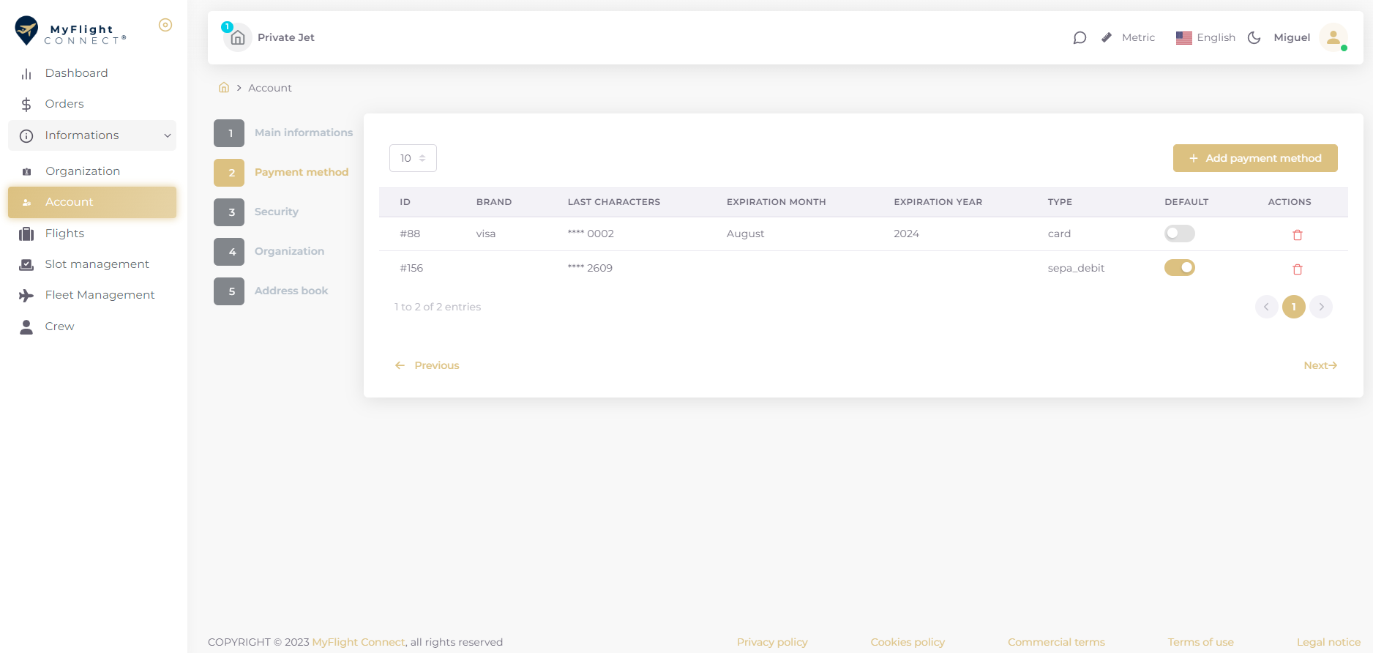
Task: Open Miguel's user avatar icon
Action: [1333, 37]
